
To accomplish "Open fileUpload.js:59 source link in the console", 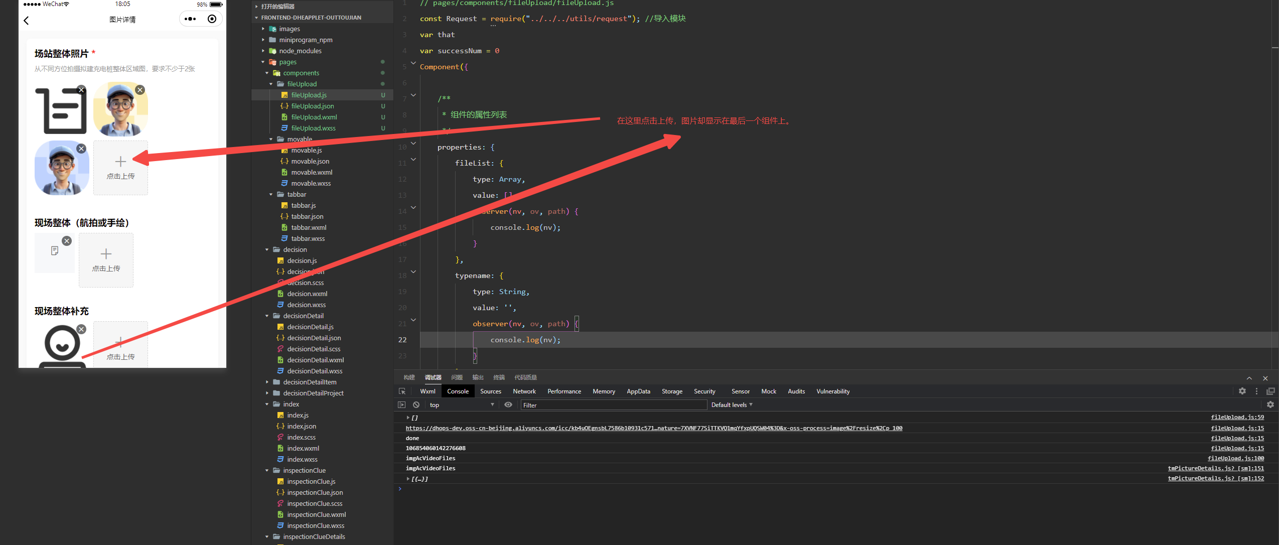I will click(x=1237, y=417).
